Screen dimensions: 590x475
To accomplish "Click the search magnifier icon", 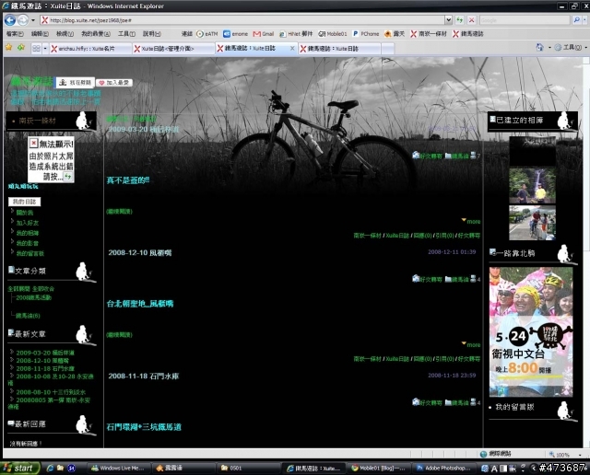I will coord(576,20).
